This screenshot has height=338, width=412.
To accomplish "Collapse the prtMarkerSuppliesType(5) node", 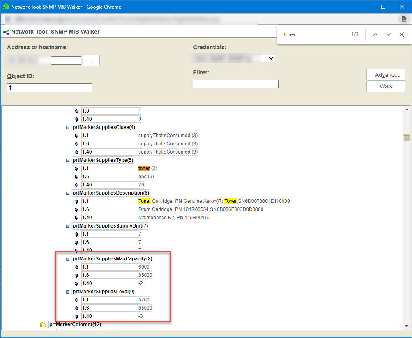I will pos(68,161).
